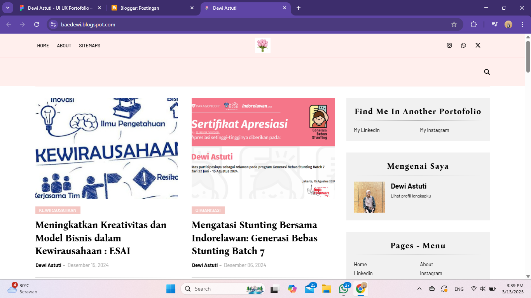Viewport: 531px width, 298px height.
Task: Open Linkedin in Pages - Menu widget
Action: pos(363,273)
